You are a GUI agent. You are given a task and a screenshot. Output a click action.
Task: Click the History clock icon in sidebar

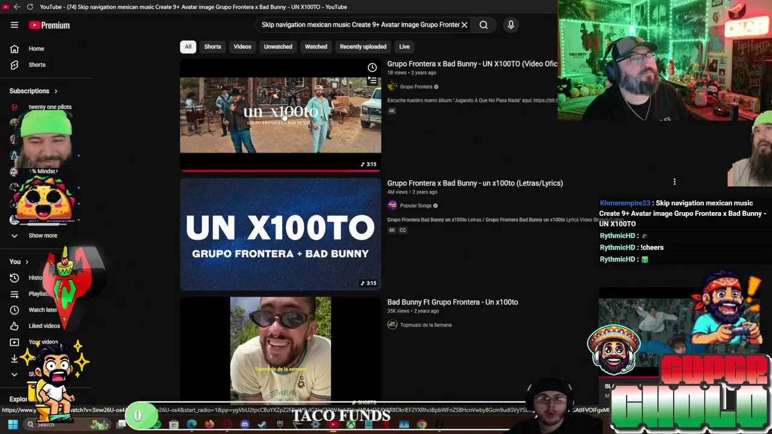tap(14, 278)
